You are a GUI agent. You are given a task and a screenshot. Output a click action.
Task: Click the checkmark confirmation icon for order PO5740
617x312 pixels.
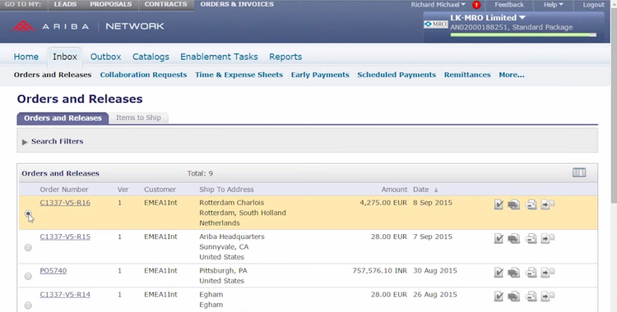(x=499, y=273)
